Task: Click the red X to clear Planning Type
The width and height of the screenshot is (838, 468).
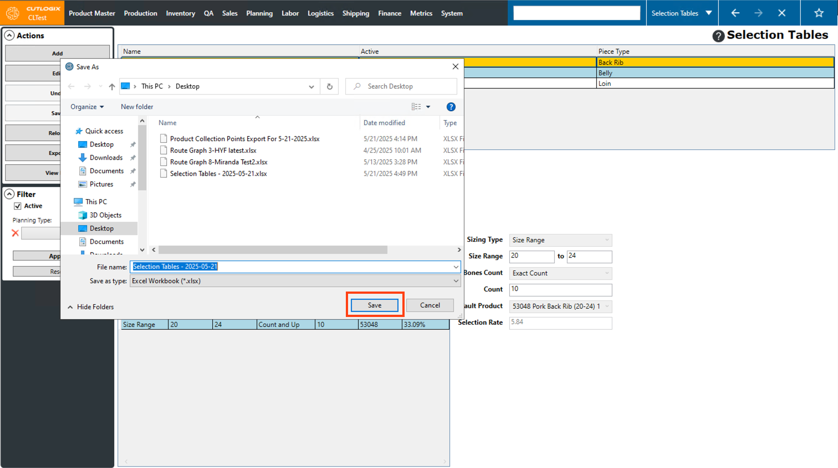Action: 16,233
